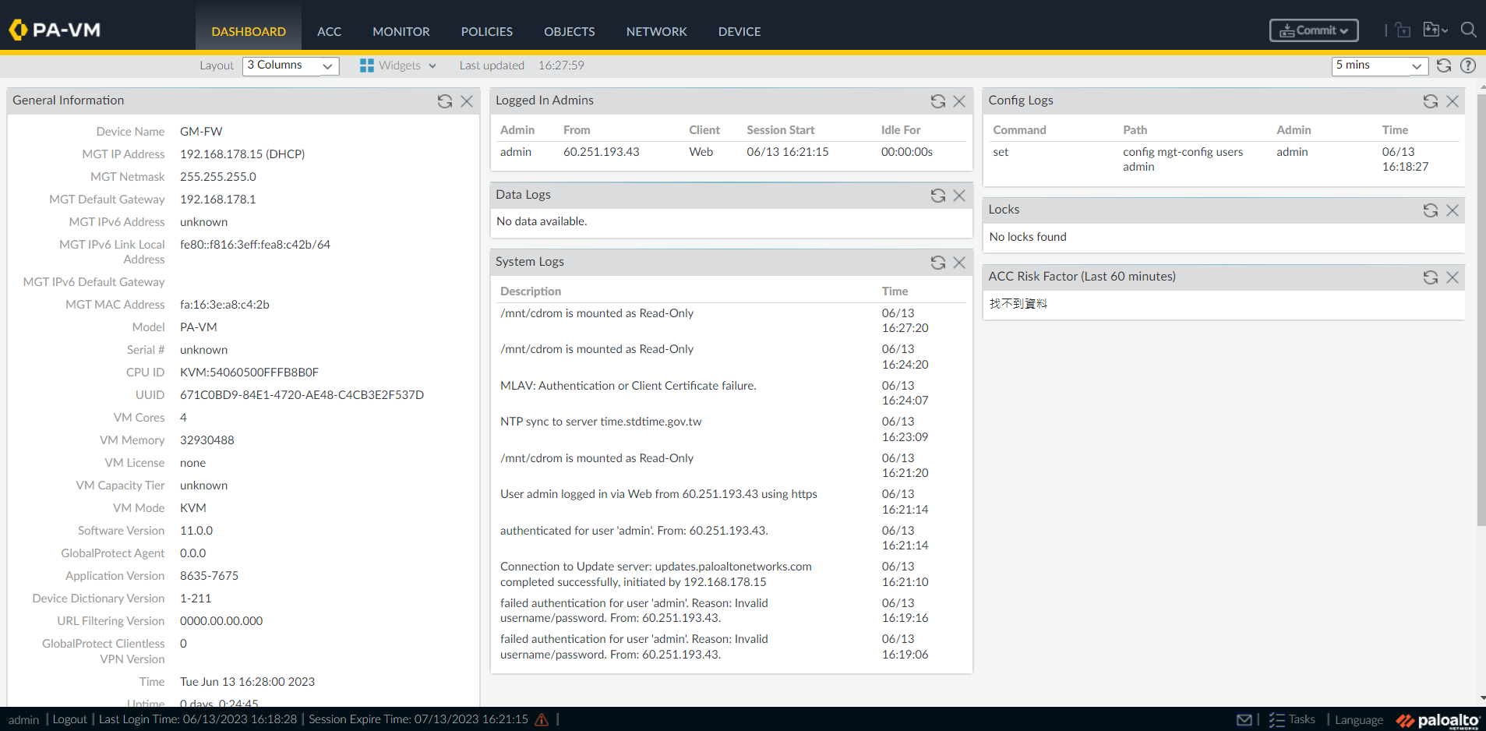Viewport: 1486px width, 731px height.
Task: Click 'User admin logged in via Web' log entry
Action: (x=658, y=494)
